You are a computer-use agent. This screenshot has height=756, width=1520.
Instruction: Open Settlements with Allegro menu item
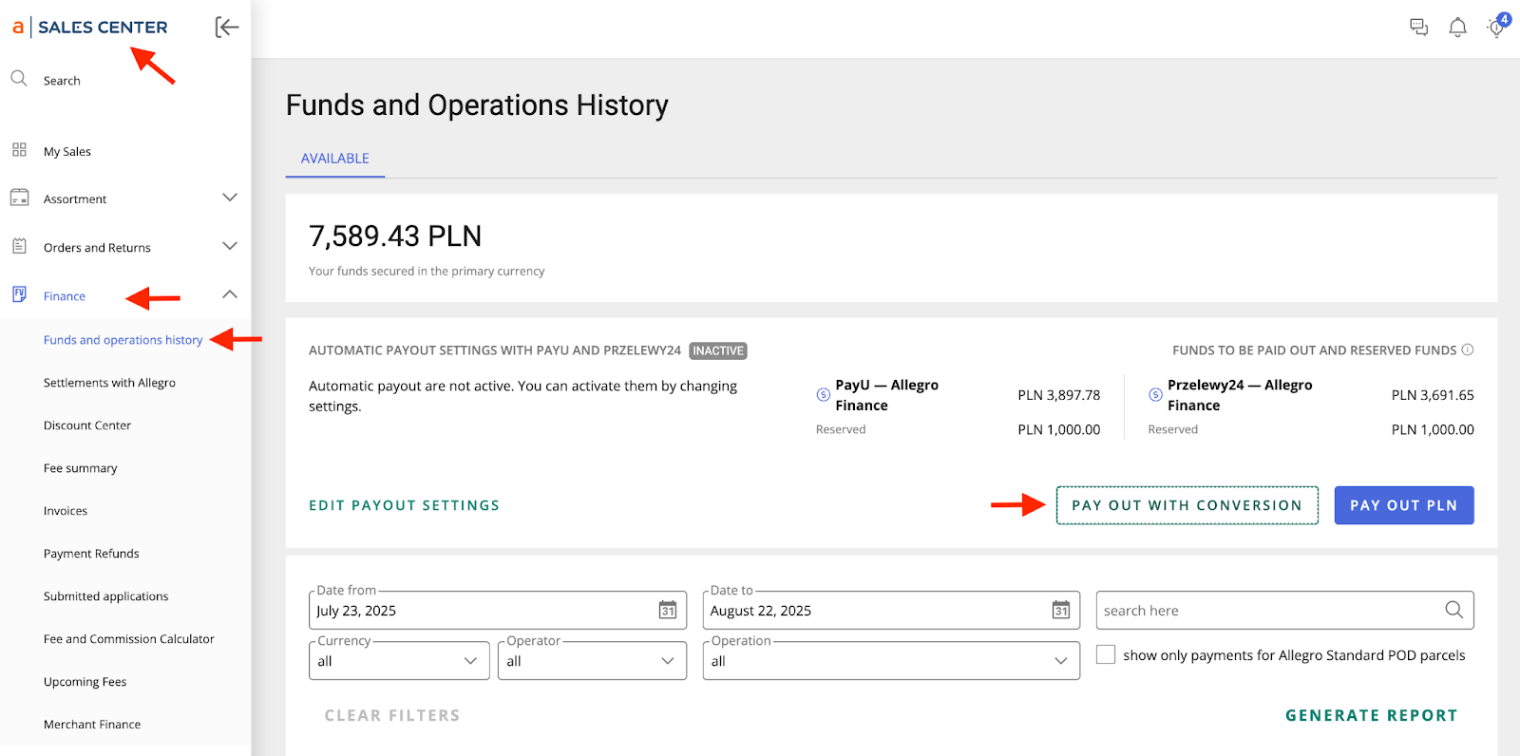pyautogui.click(x=109, y=383)
